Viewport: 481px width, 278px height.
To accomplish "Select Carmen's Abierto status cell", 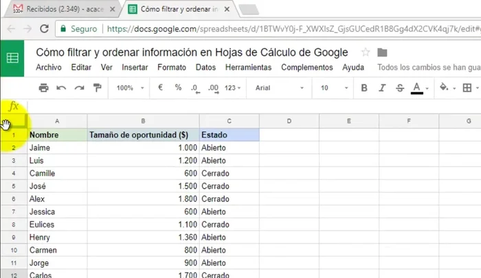I will coord(229,250).
